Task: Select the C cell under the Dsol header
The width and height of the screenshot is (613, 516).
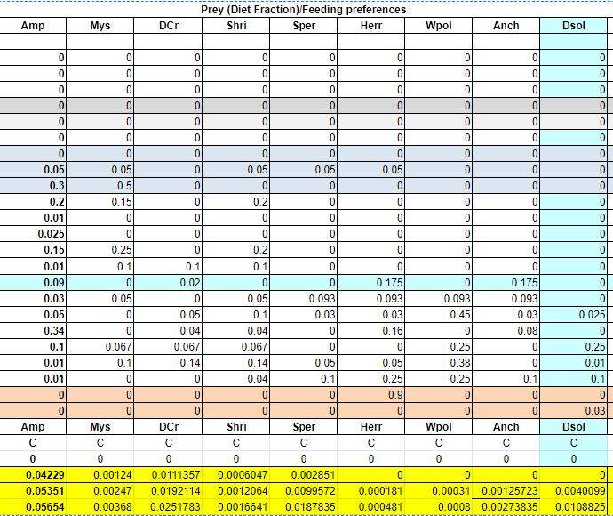Action: coord(574,443)
